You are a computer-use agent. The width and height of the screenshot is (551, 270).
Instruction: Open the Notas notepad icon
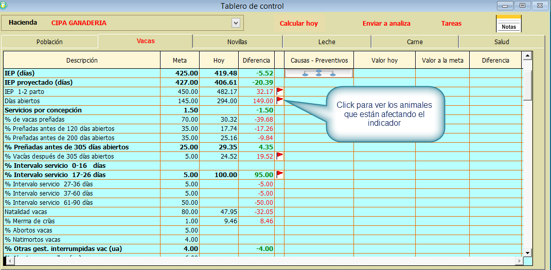tap(508, 24)
